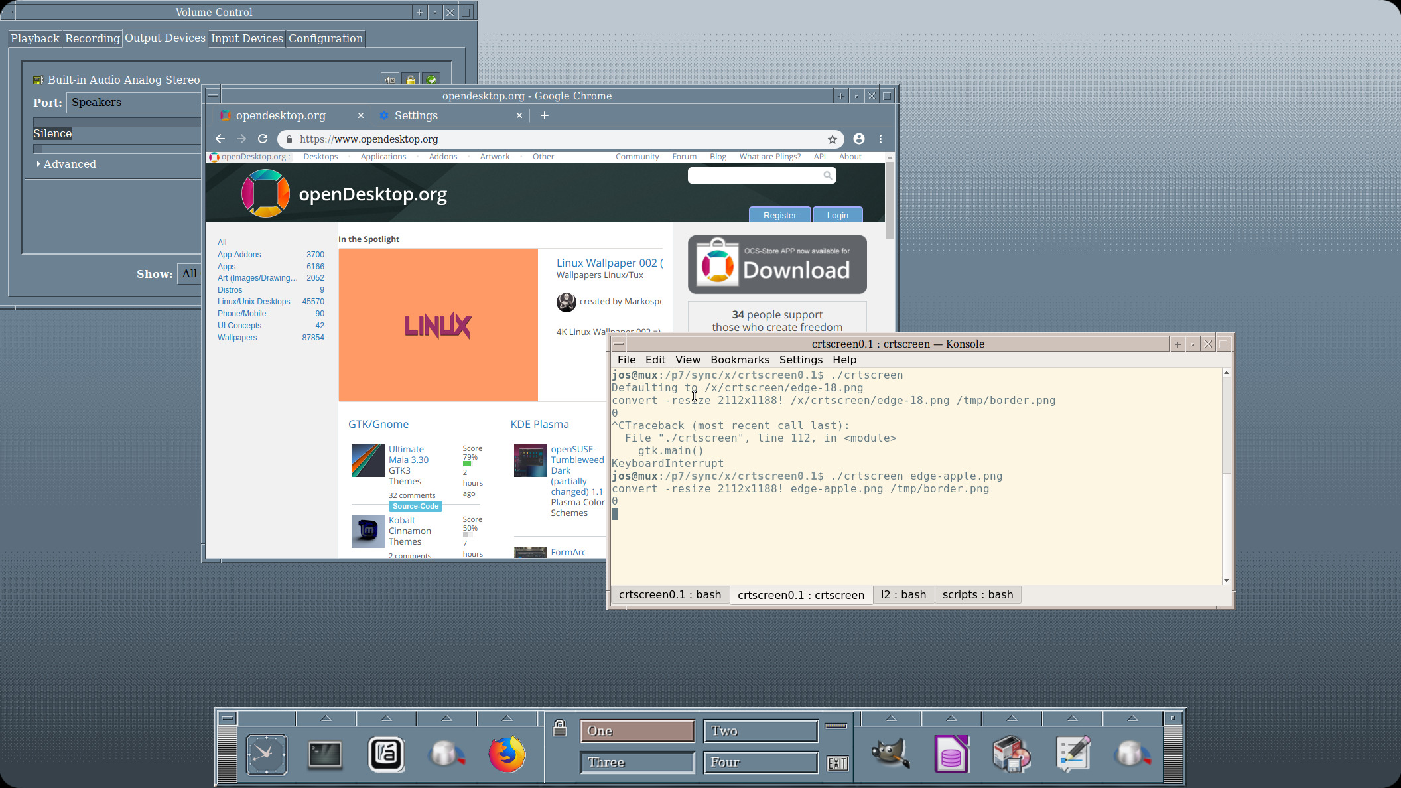Expand subpanel arrow above LibreOffice Base
The height and width of the screenshot is (788, 1401).
coord(951,718)
